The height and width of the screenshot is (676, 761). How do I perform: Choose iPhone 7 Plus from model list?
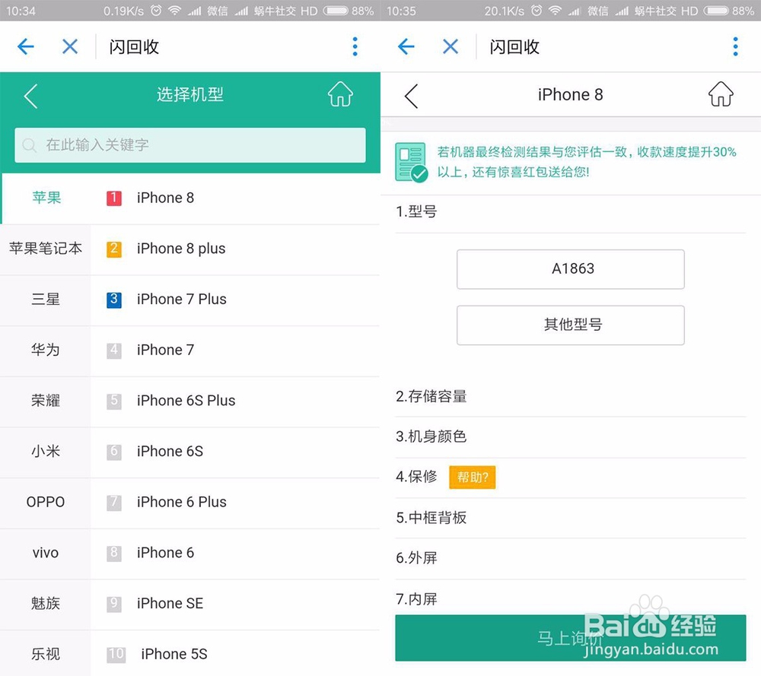pos(235,299)
